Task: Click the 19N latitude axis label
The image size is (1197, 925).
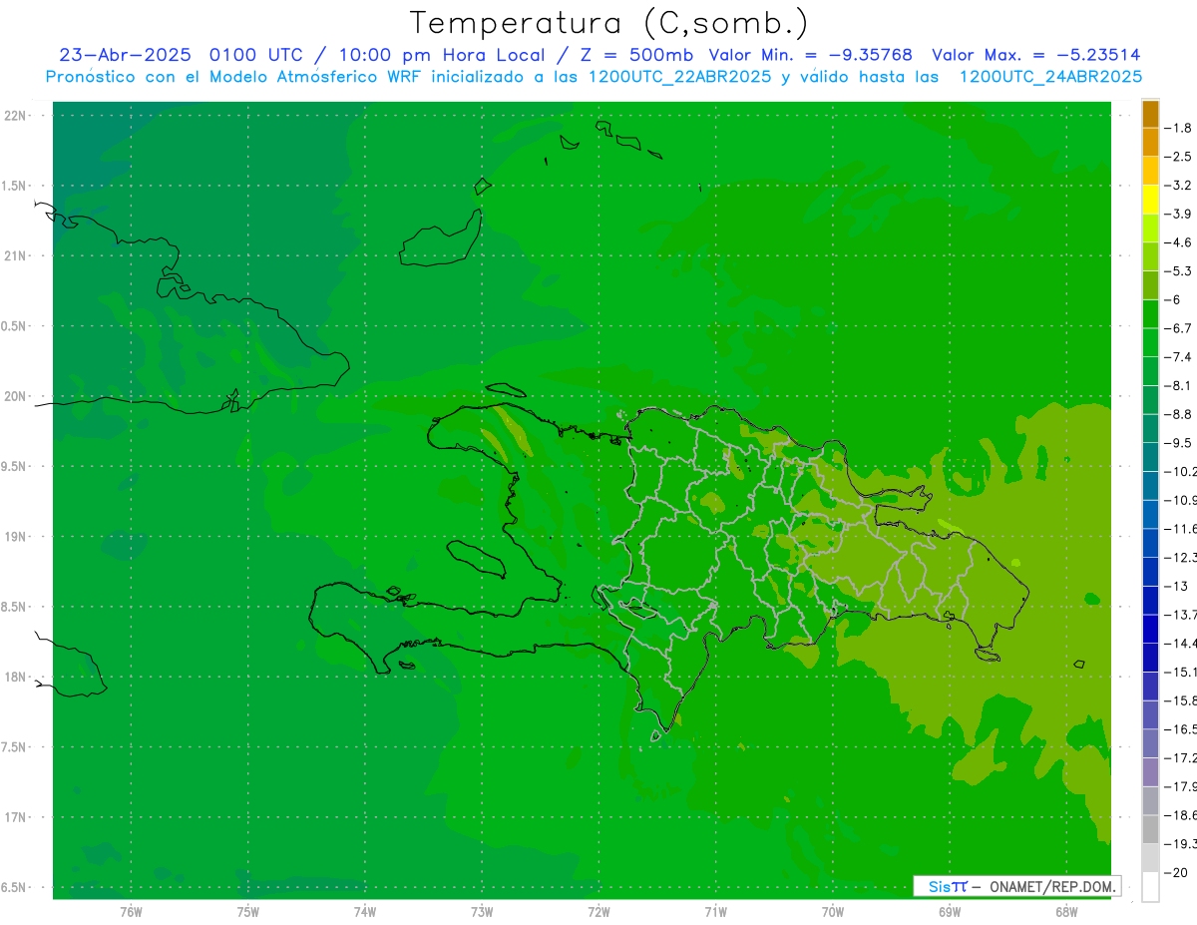Action: [x=15, y=537]
